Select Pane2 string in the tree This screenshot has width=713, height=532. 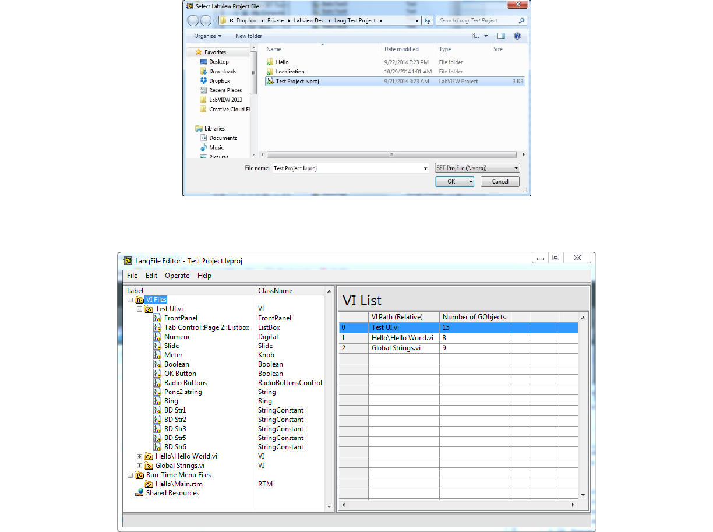tap(183, 392)
